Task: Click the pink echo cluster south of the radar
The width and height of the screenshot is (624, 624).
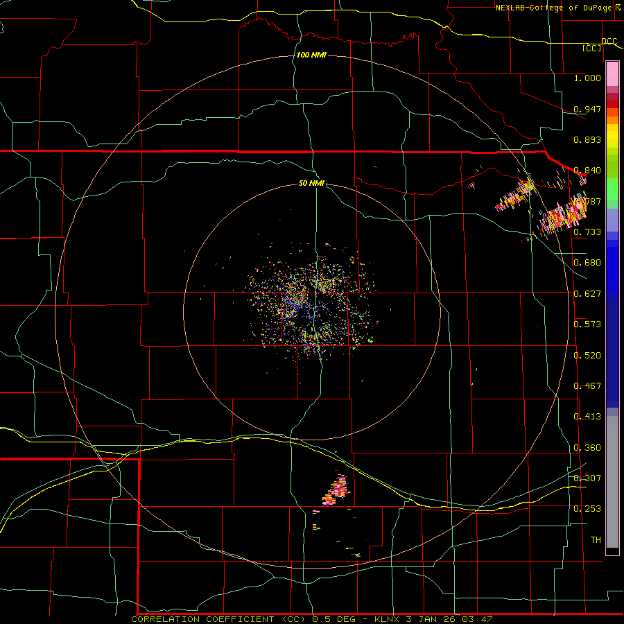Action: [336, 490]
